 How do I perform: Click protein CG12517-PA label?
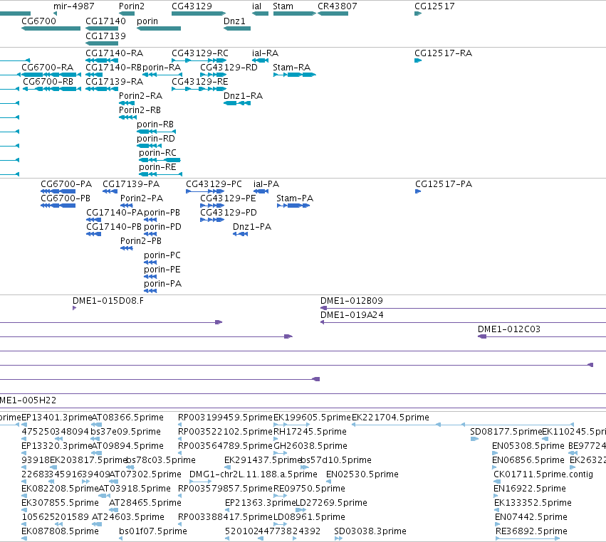coord(444,184)
